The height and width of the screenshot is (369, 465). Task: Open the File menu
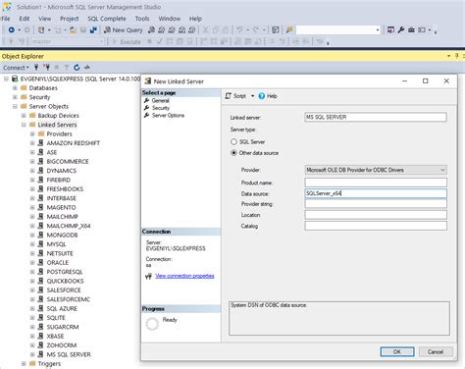tap(6, 19)
